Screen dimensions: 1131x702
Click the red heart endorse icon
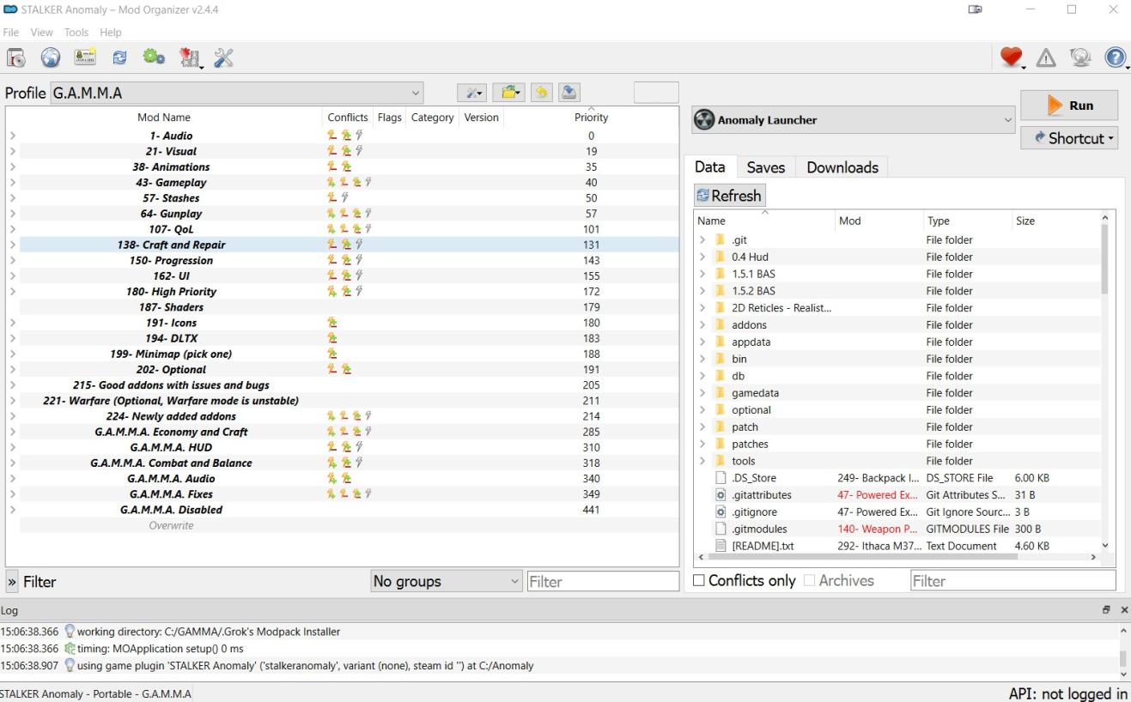pos(1012,57)
